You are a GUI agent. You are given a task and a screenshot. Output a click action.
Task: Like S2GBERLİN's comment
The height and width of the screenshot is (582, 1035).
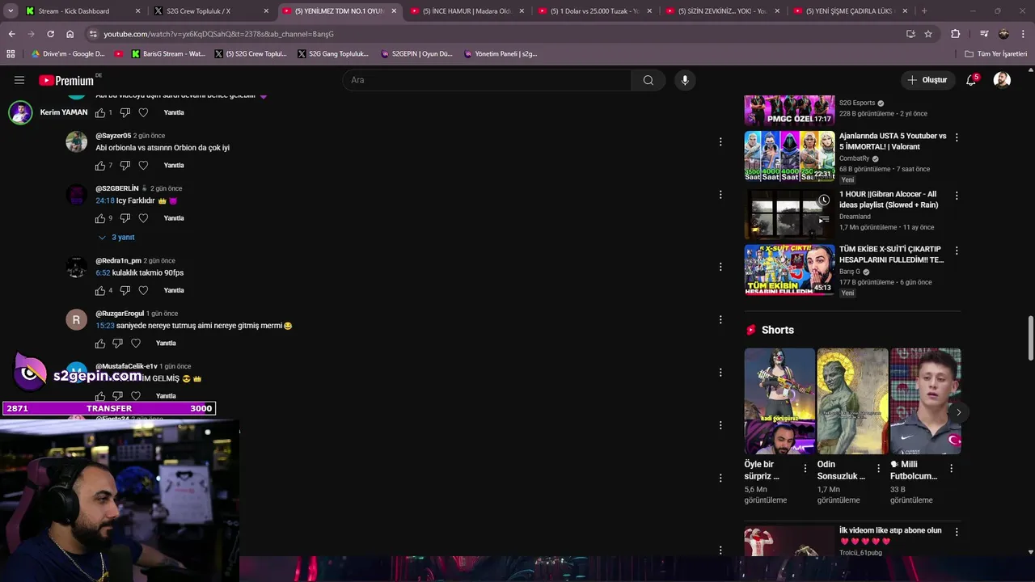100,218
